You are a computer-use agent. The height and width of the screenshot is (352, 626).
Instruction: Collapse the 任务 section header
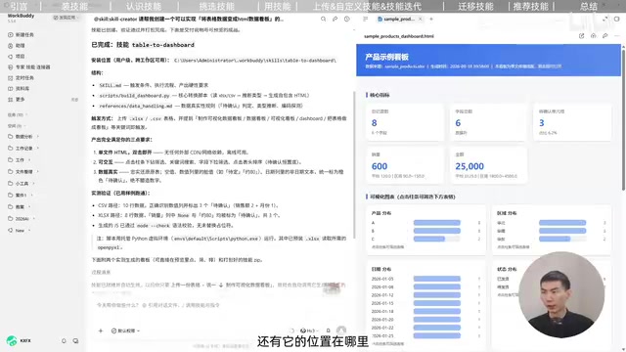pos(18,115)
